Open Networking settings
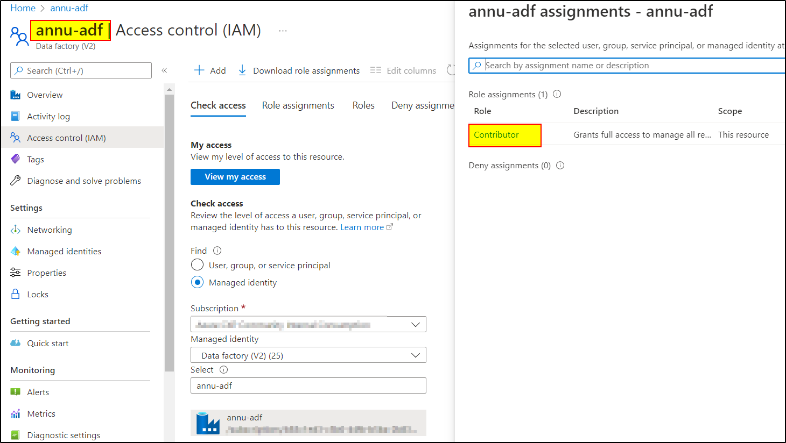The height and width of the screenshot is (443, 786). click(50, 230)
